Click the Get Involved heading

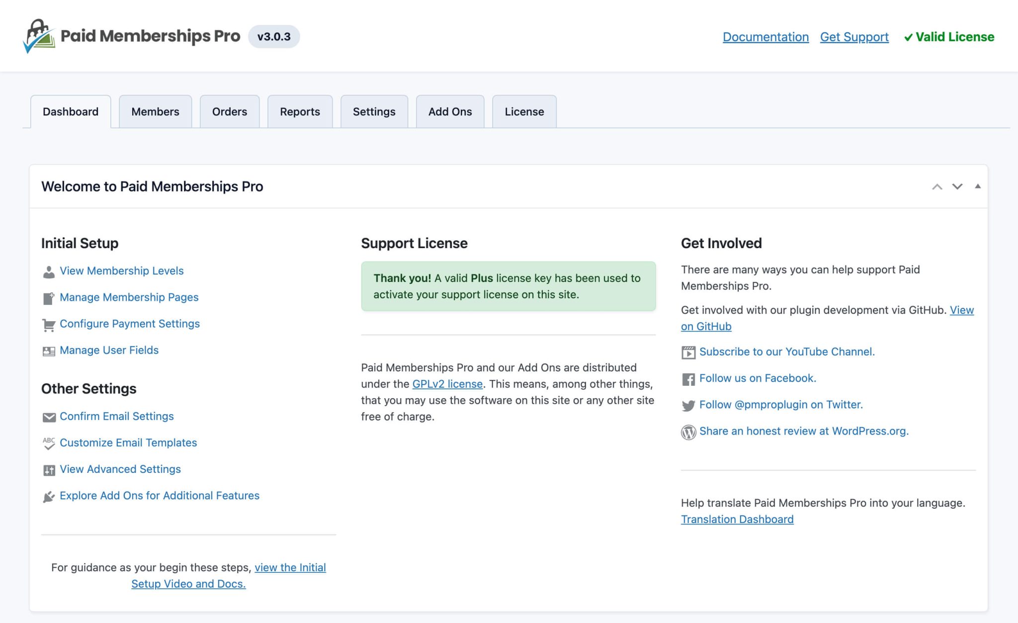click(x=721, y=243)
